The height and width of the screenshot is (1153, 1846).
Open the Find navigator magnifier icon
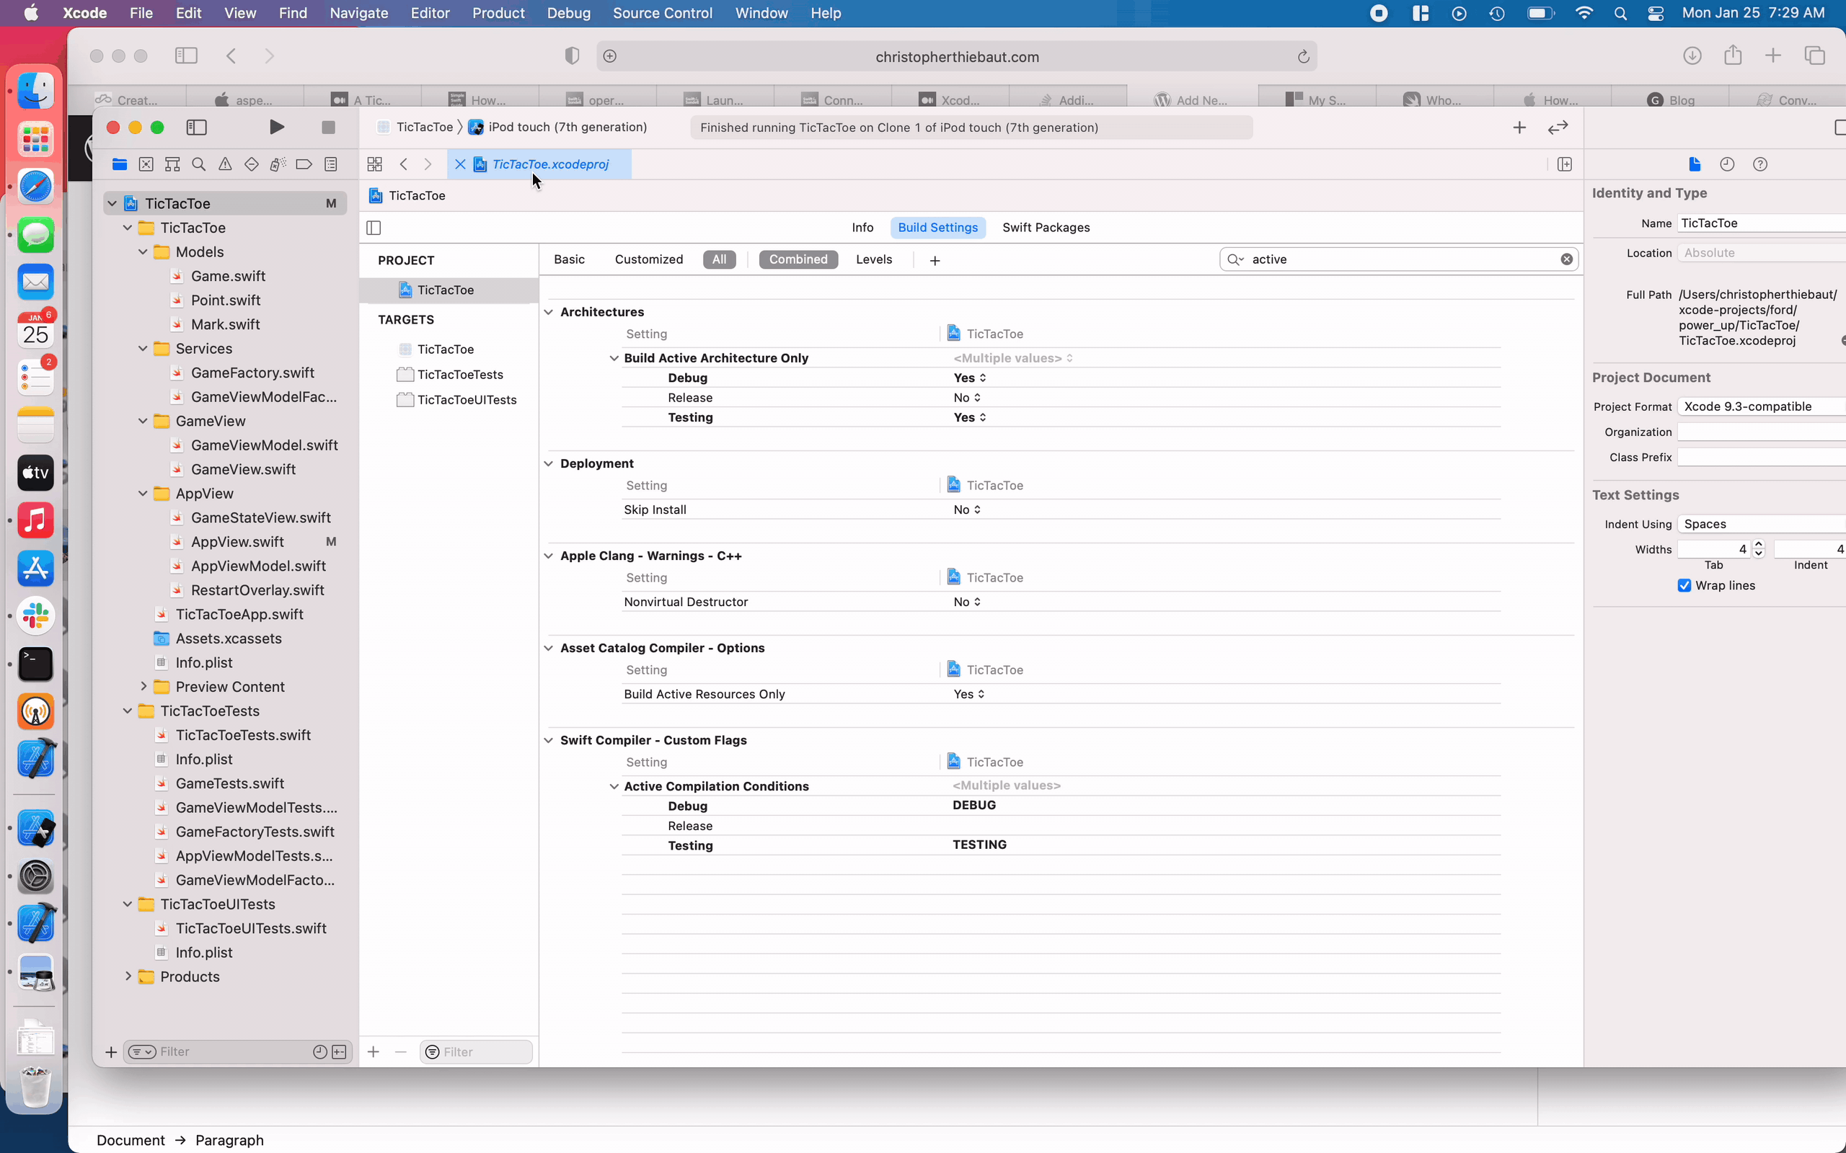[x=199, y=164]
